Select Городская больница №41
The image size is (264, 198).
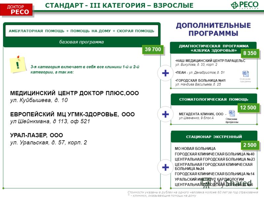tap(200, 81)
